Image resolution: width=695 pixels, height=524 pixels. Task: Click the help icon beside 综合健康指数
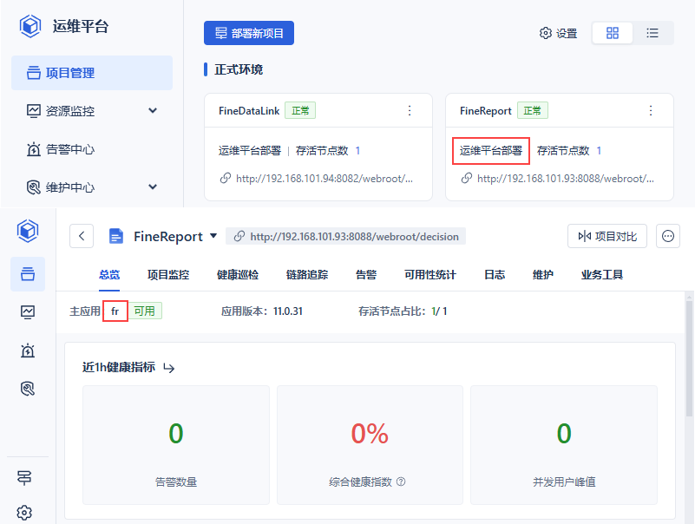(401, 481)
